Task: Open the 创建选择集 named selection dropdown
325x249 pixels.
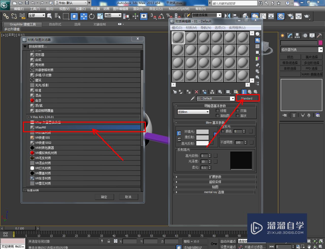Action: [x=206, y=15]
